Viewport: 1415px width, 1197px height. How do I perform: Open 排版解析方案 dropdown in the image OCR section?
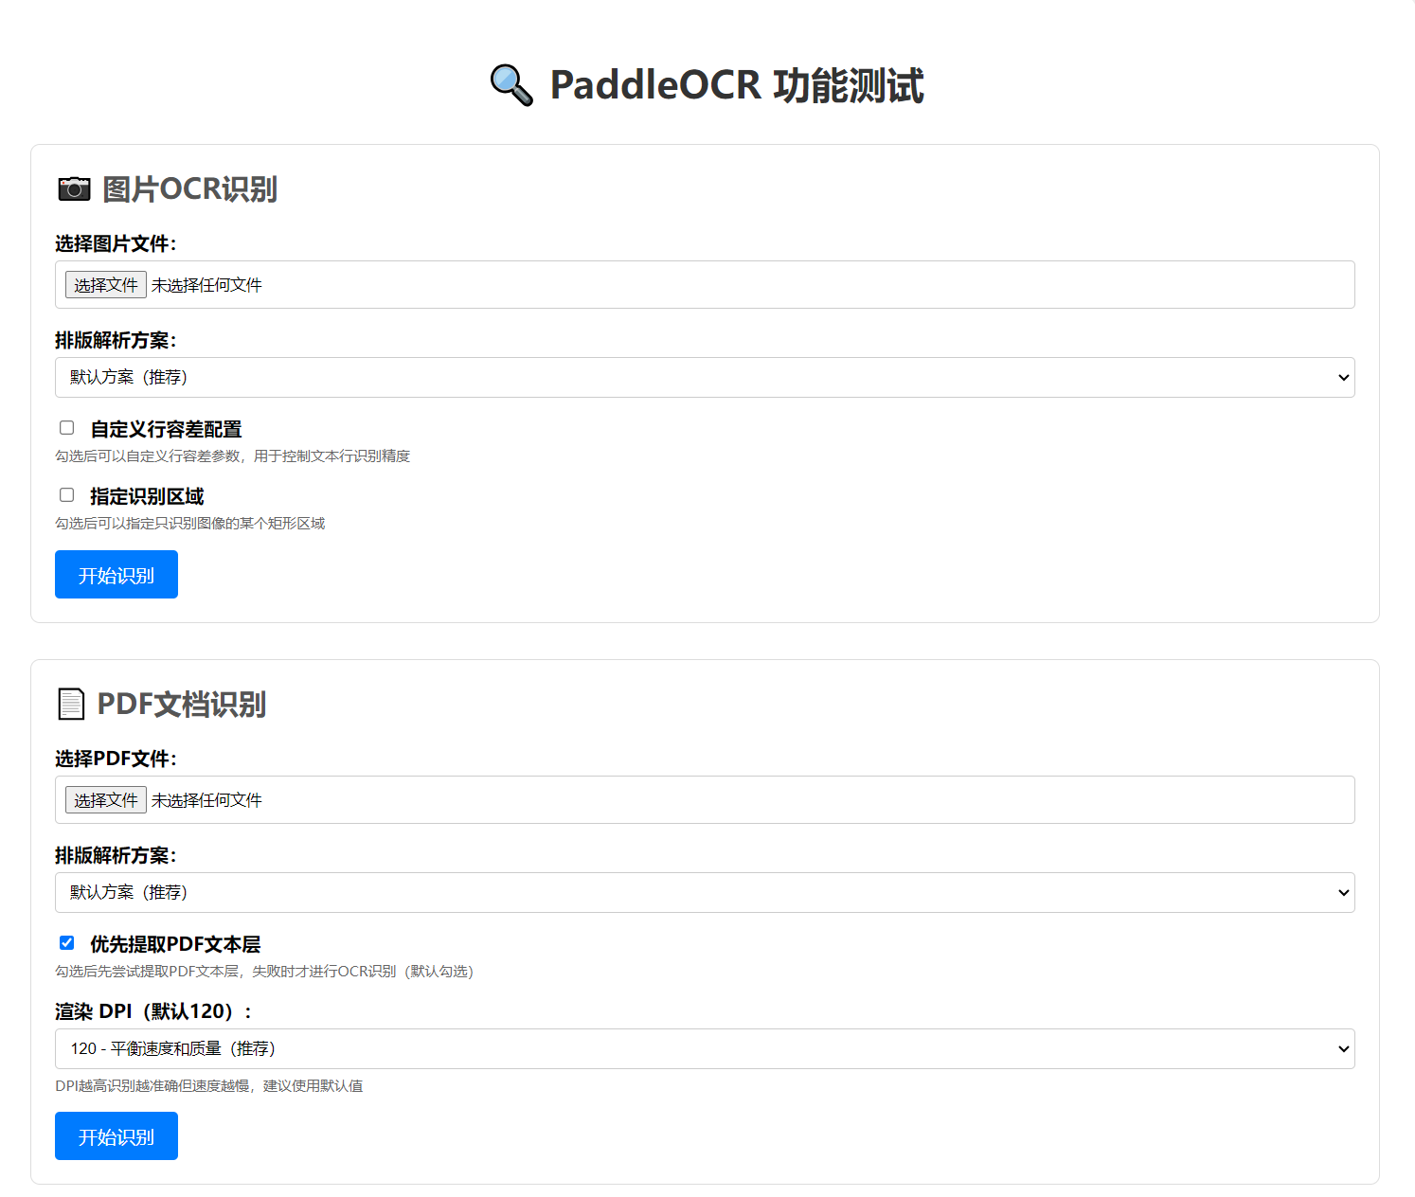(705, 378)
